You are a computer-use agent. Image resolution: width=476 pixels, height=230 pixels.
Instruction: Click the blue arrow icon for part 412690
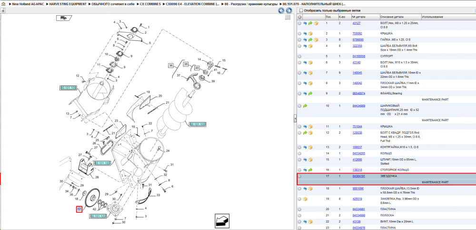(305, 159)
